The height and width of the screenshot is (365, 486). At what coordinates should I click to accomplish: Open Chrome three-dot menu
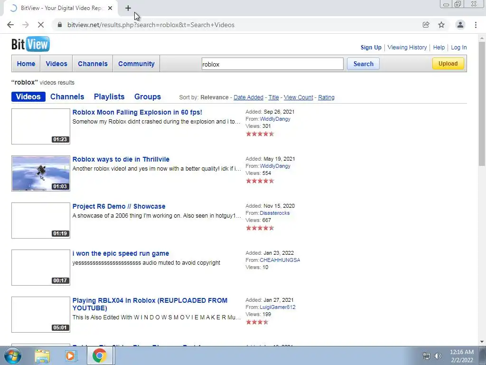pyautogui.click(x=476, y=25)
